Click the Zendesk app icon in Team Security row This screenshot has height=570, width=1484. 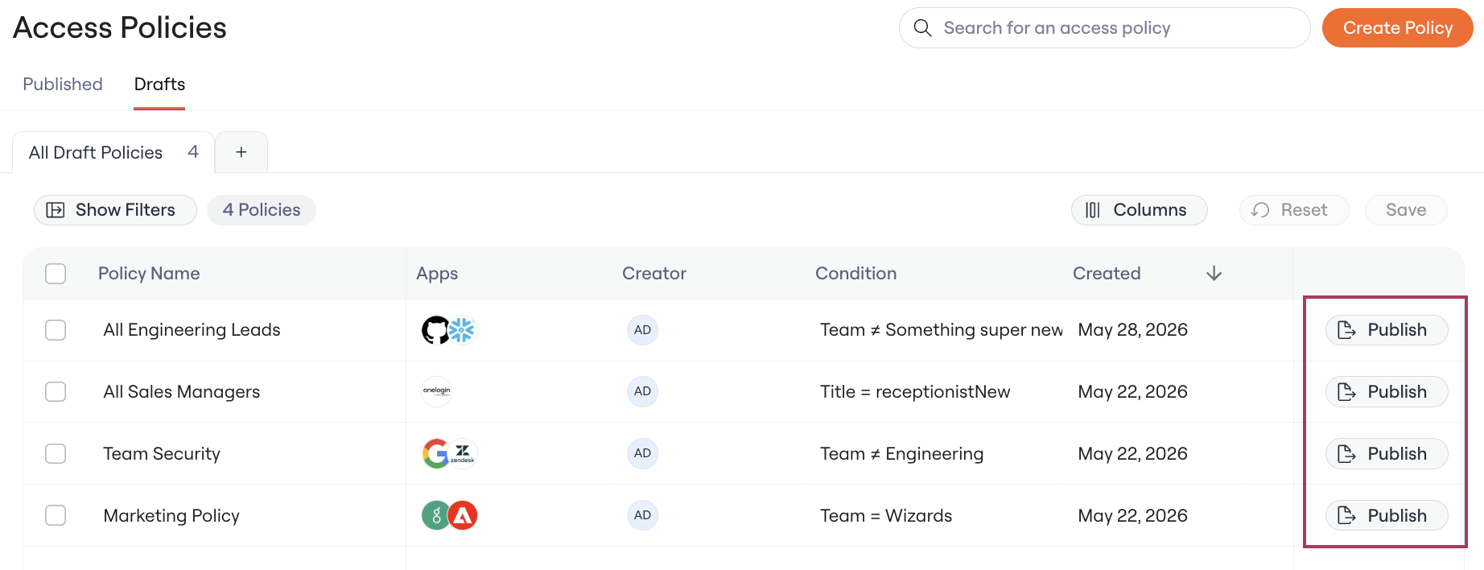pos(463,454)
